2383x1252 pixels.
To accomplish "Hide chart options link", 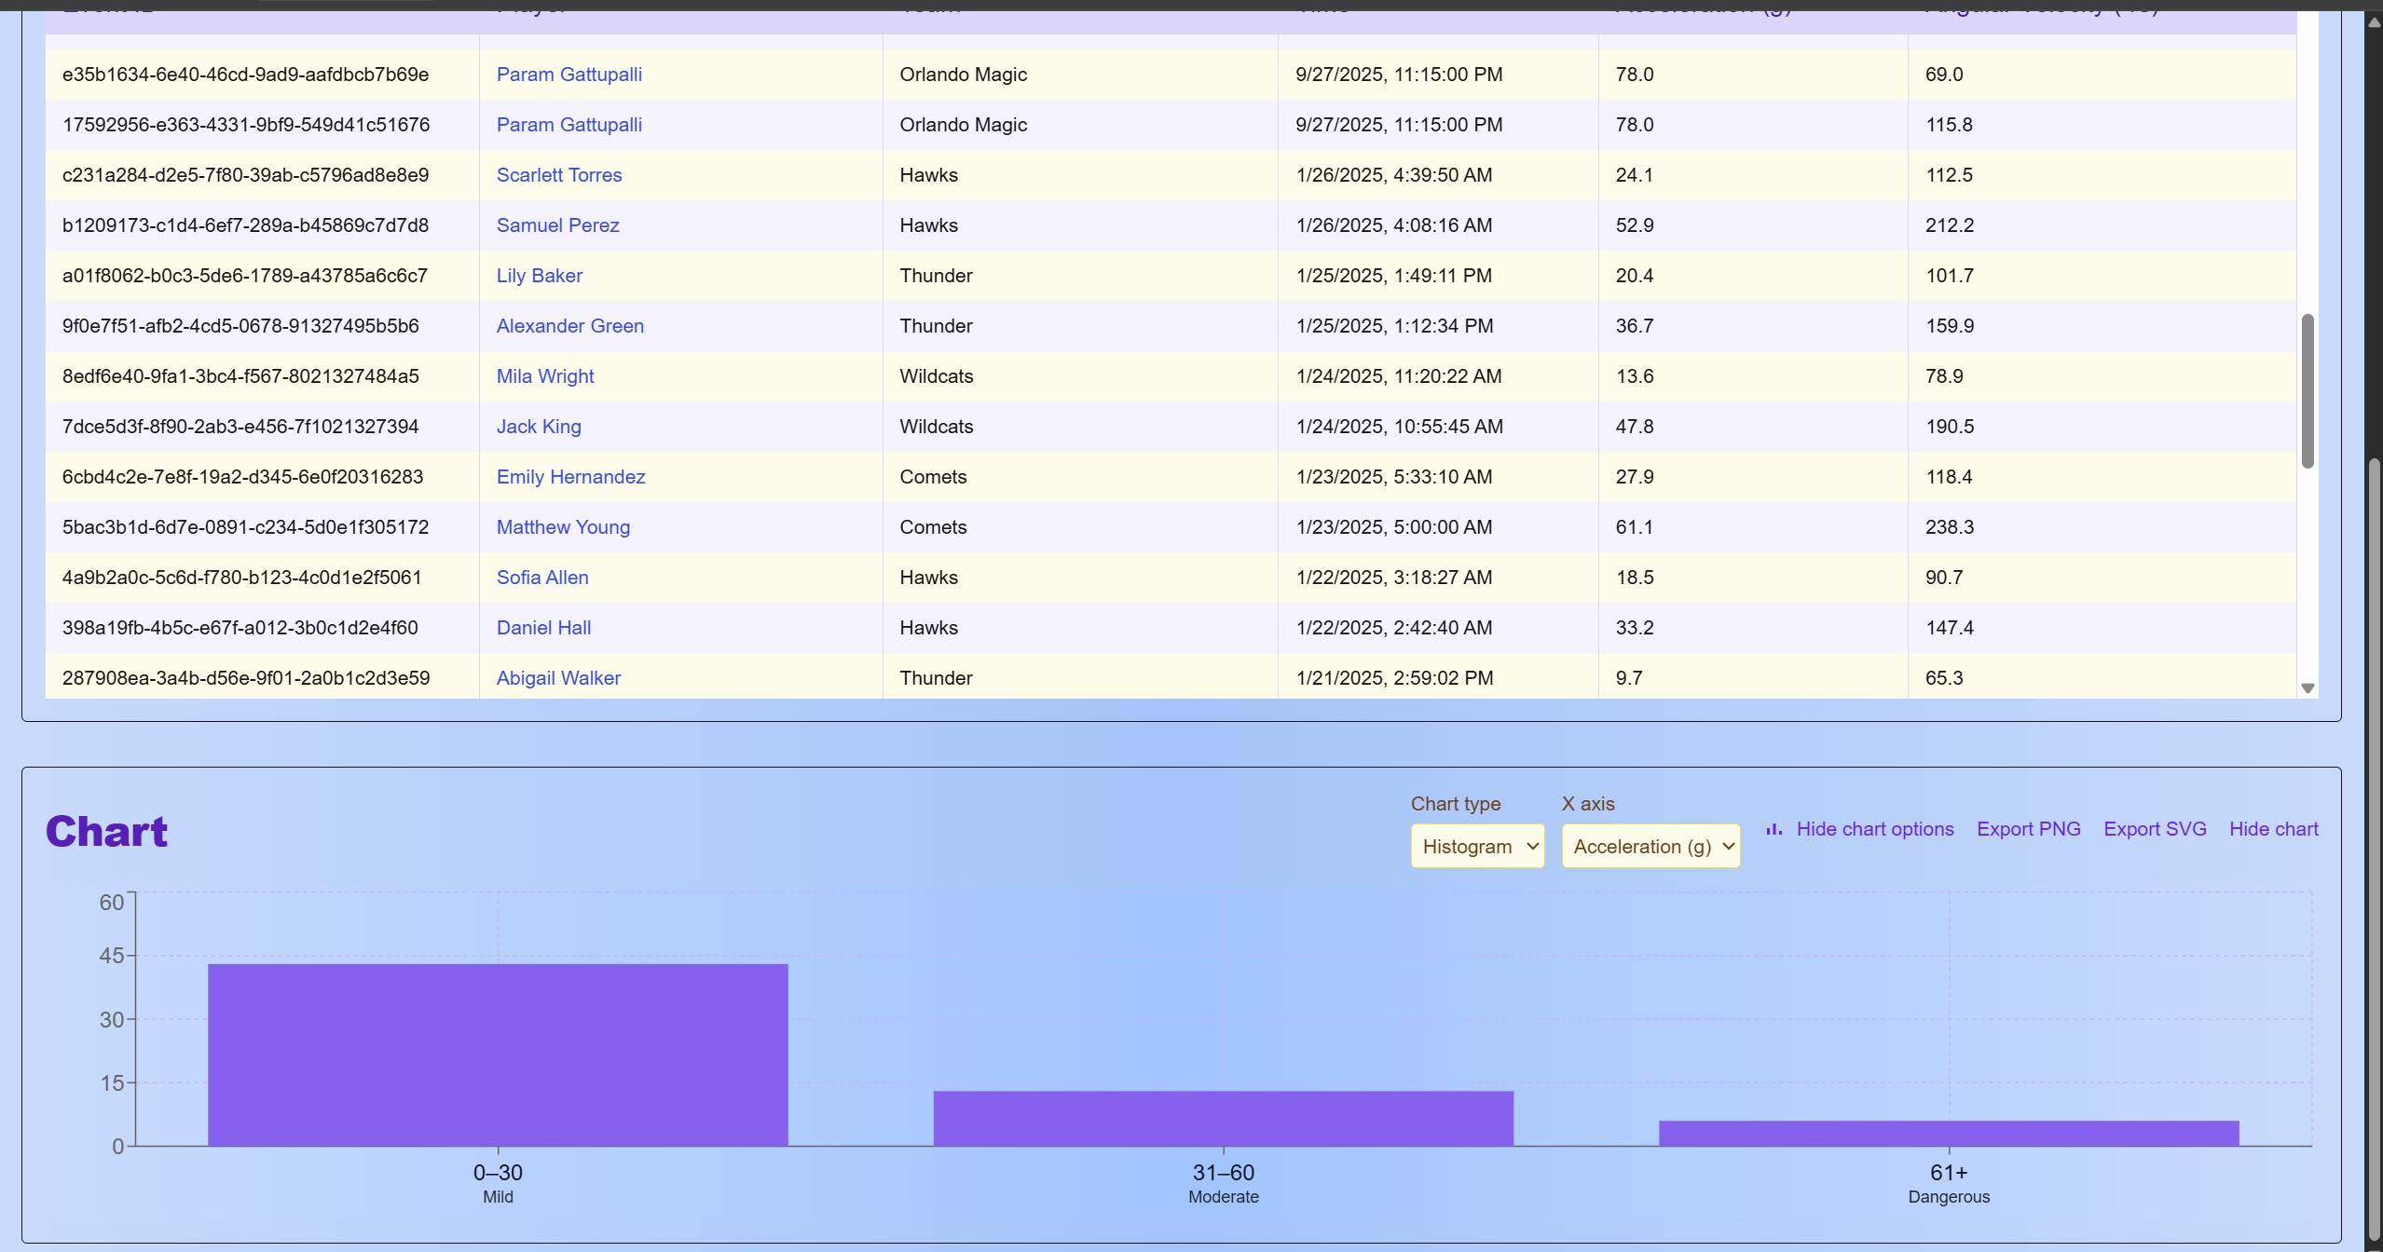I will (x=1874, y=829).
